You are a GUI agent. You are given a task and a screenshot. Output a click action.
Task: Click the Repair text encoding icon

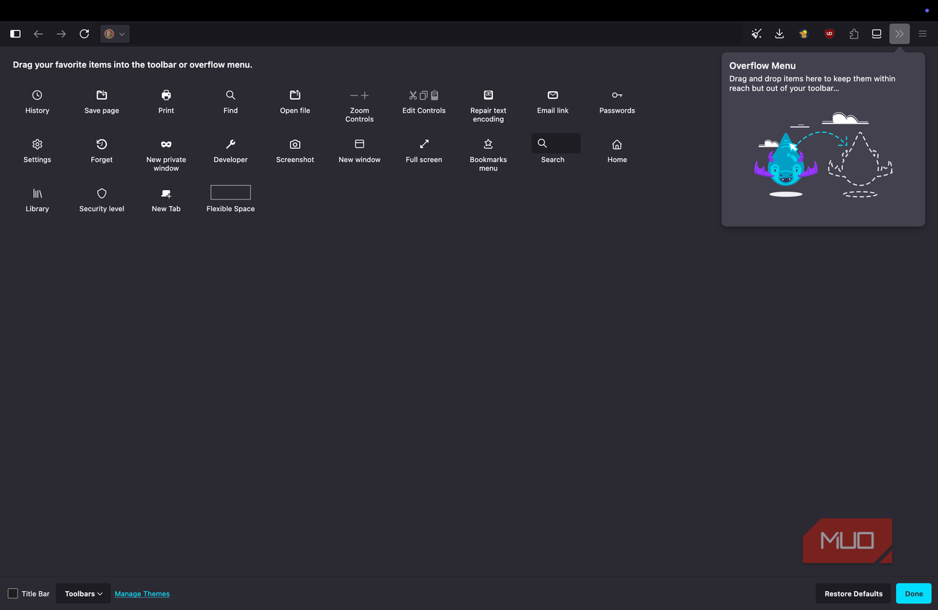pyautogui.click(x=489, y=95)
